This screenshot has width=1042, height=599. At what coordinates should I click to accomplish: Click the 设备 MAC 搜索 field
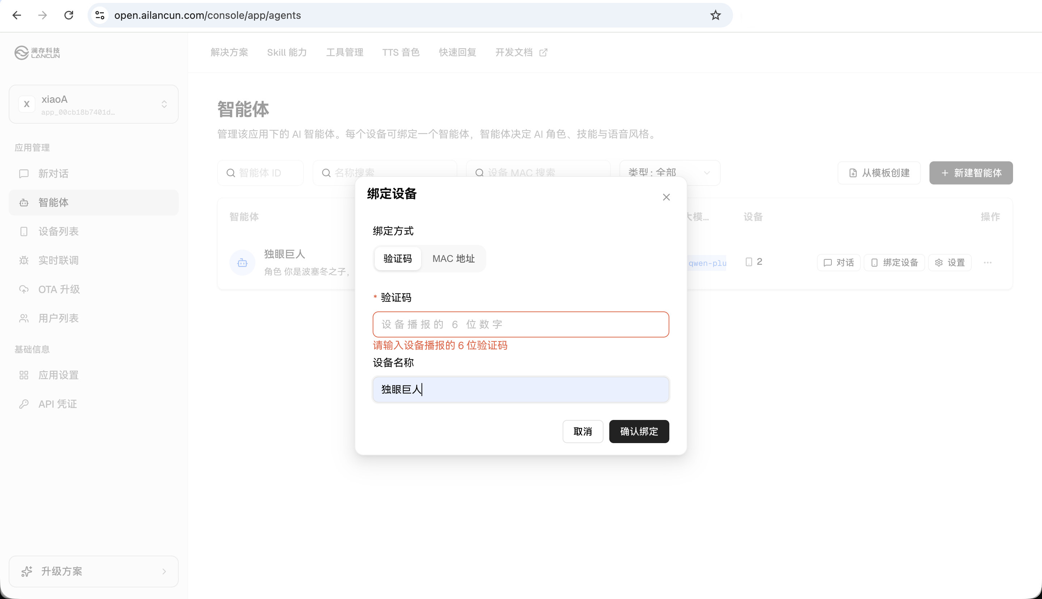point(538,173)
